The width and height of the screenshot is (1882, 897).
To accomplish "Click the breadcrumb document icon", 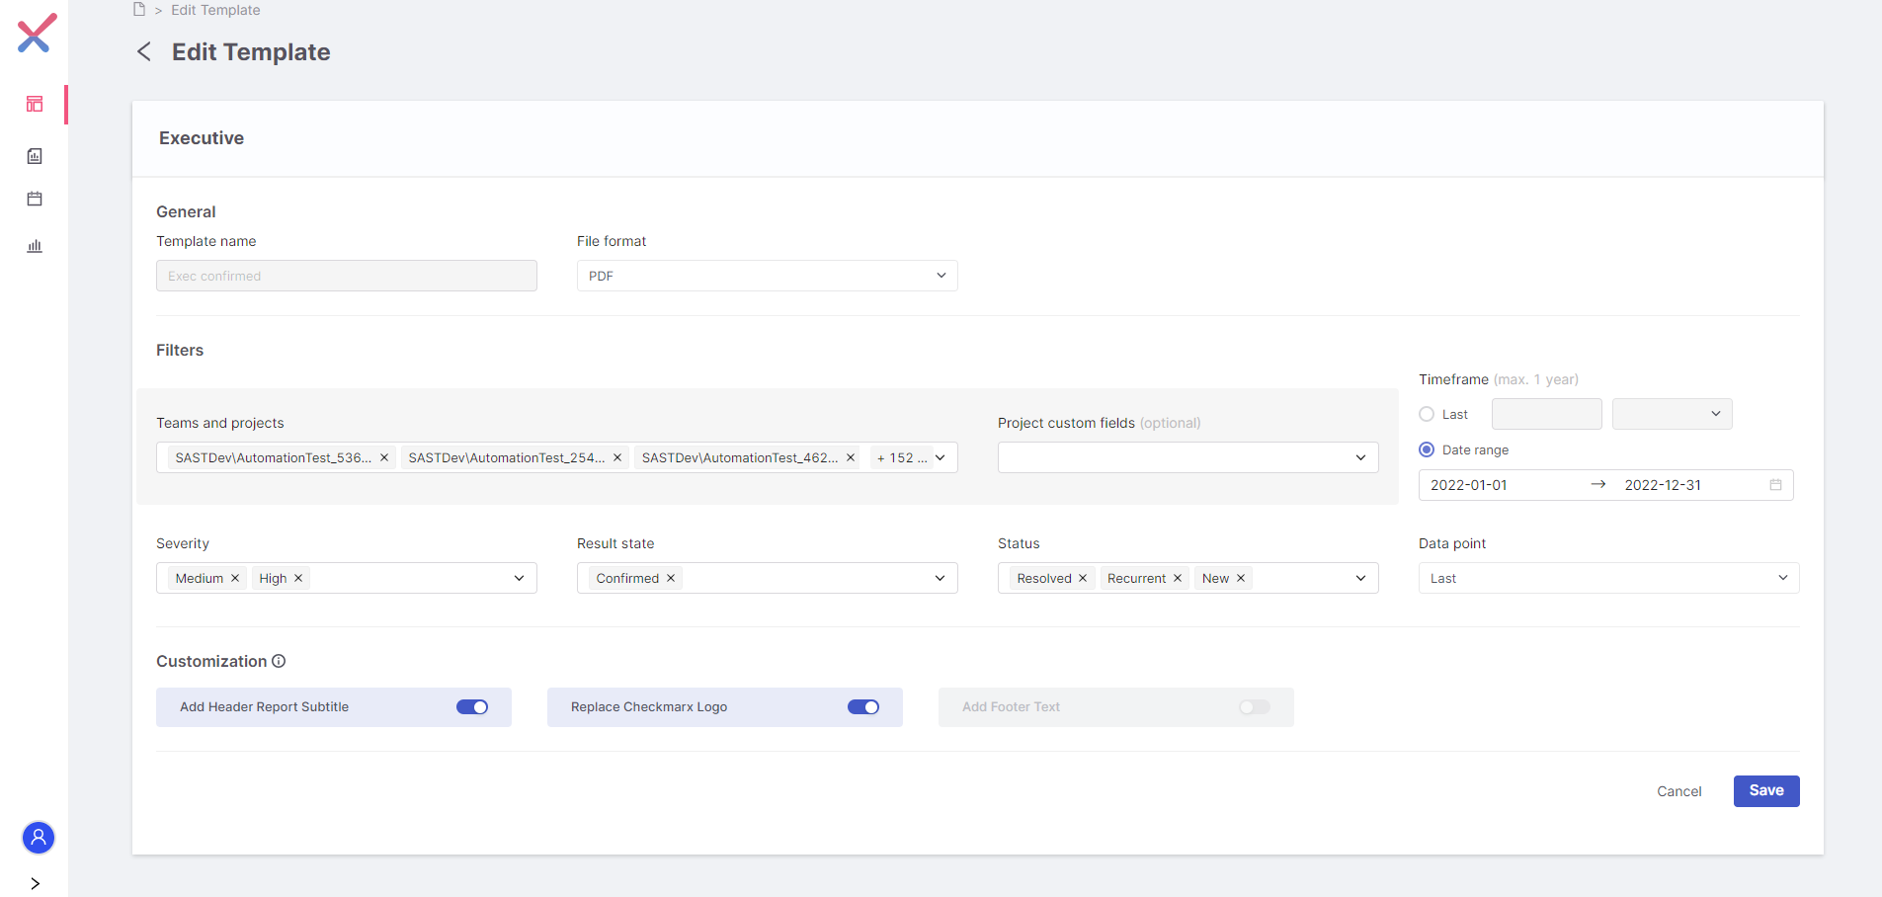I will point(139,9).
